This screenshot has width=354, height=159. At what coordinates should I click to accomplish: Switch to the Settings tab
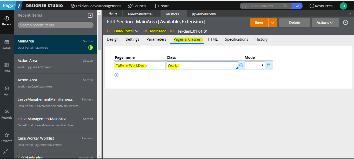[132, 39]
